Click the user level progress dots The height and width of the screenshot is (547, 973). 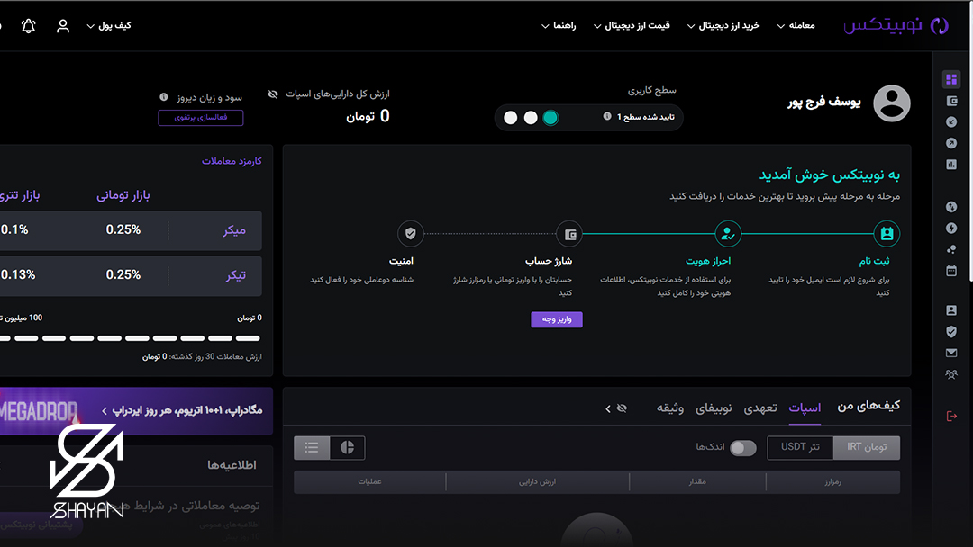click(530, 117)
